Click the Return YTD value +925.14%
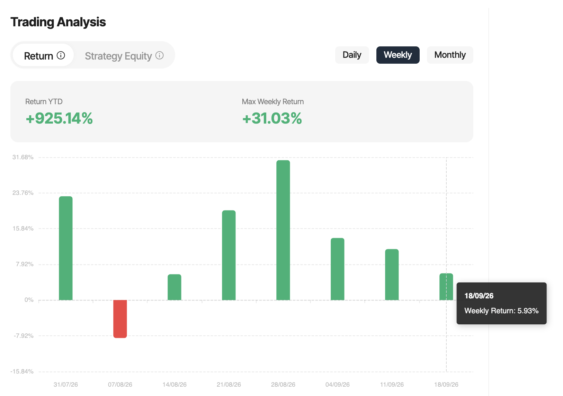 coord(59,118)
